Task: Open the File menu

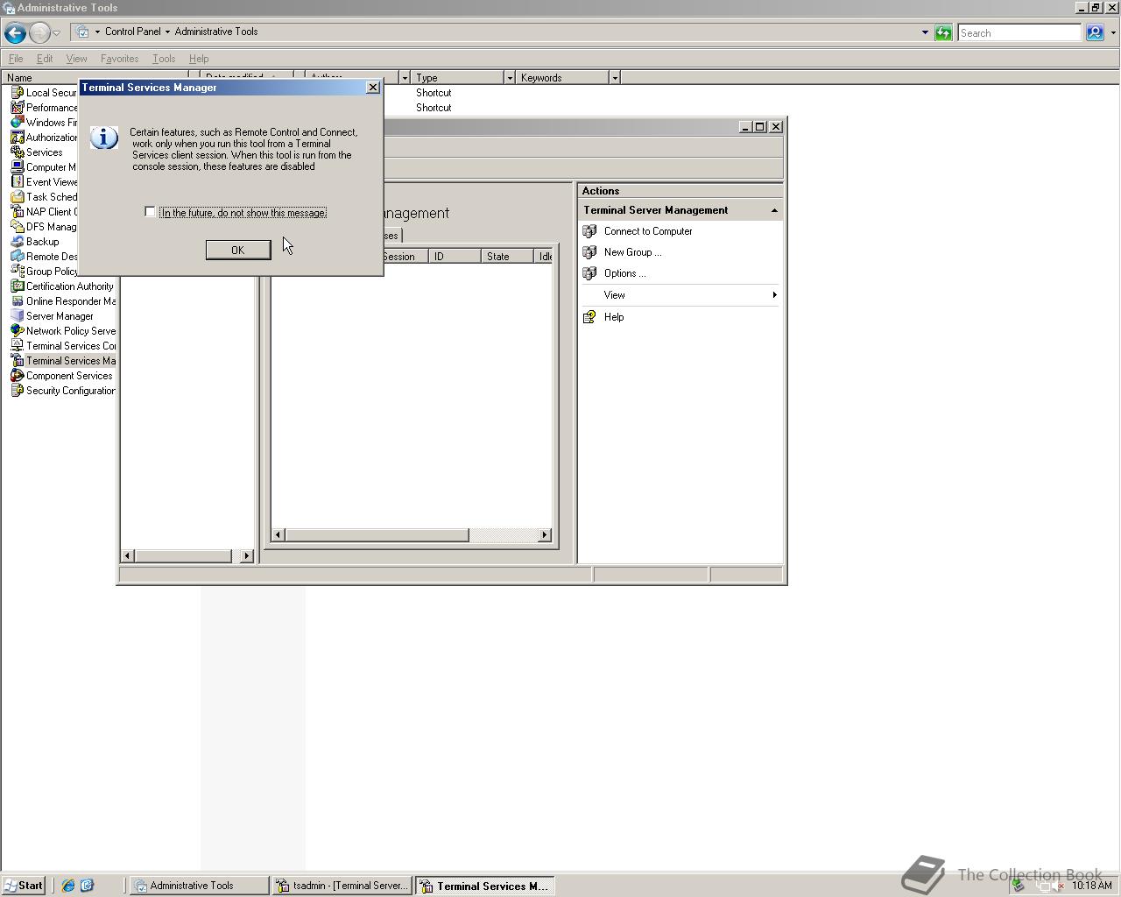Action: [16, 59]
